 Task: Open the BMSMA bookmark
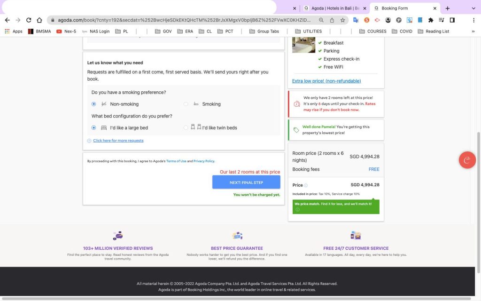[x=39, y=32]
